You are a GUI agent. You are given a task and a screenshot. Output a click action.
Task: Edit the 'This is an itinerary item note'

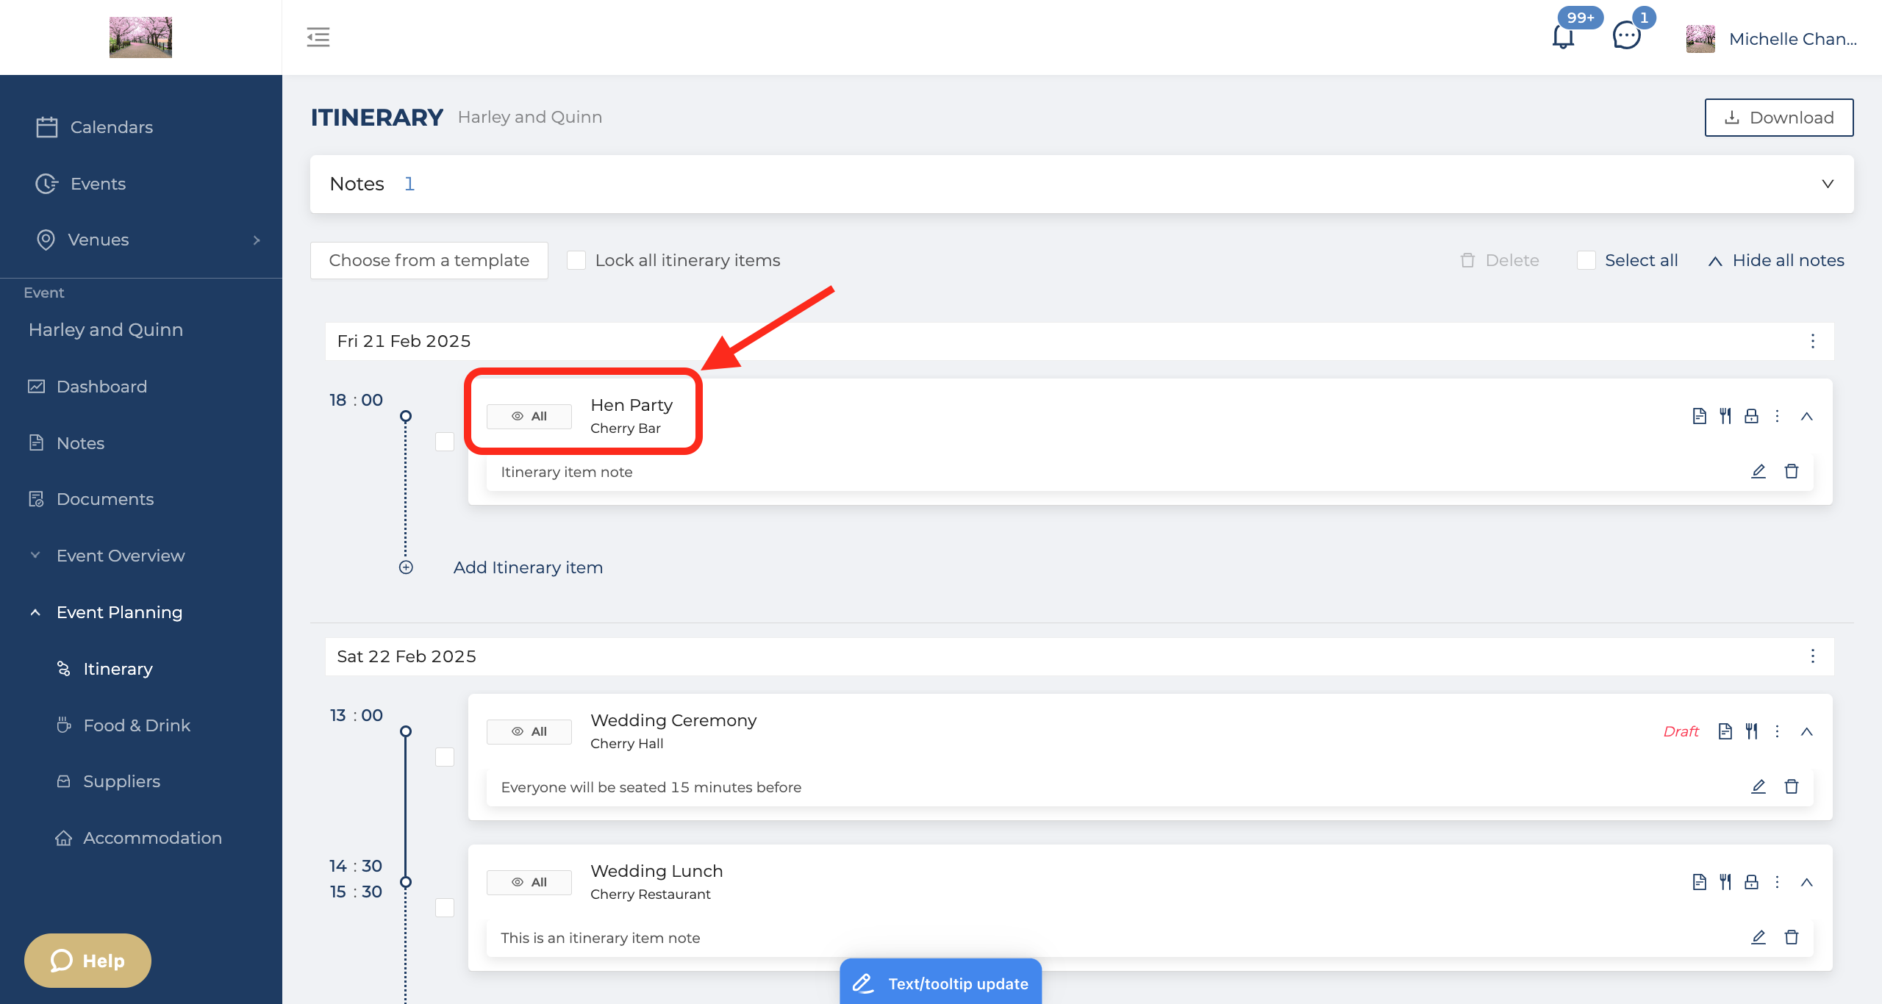pyautogui.click(x=1758, y=937)
